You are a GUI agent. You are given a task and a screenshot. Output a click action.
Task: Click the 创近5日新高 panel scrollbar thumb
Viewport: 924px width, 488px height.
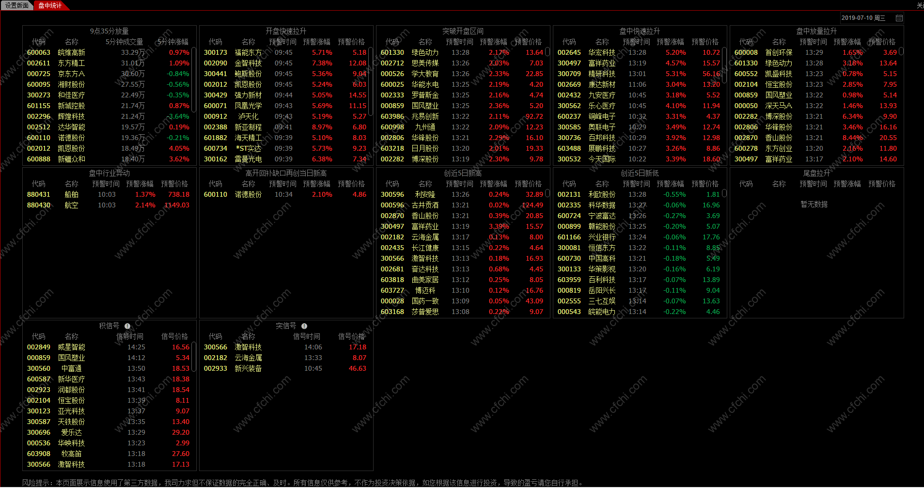[x=548, y=193]
